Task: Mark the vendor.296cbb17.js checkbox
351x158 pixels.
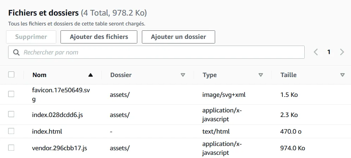Action: click(x=11, y=148)
